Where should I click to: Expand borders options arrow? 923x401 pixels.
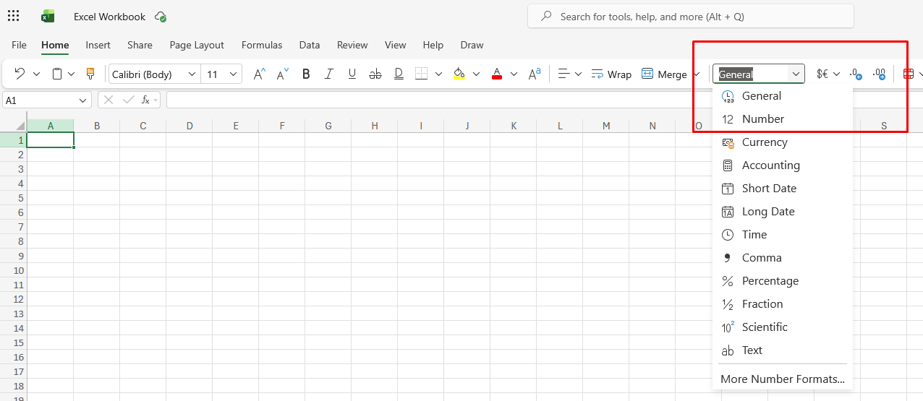tap(439, 74)
